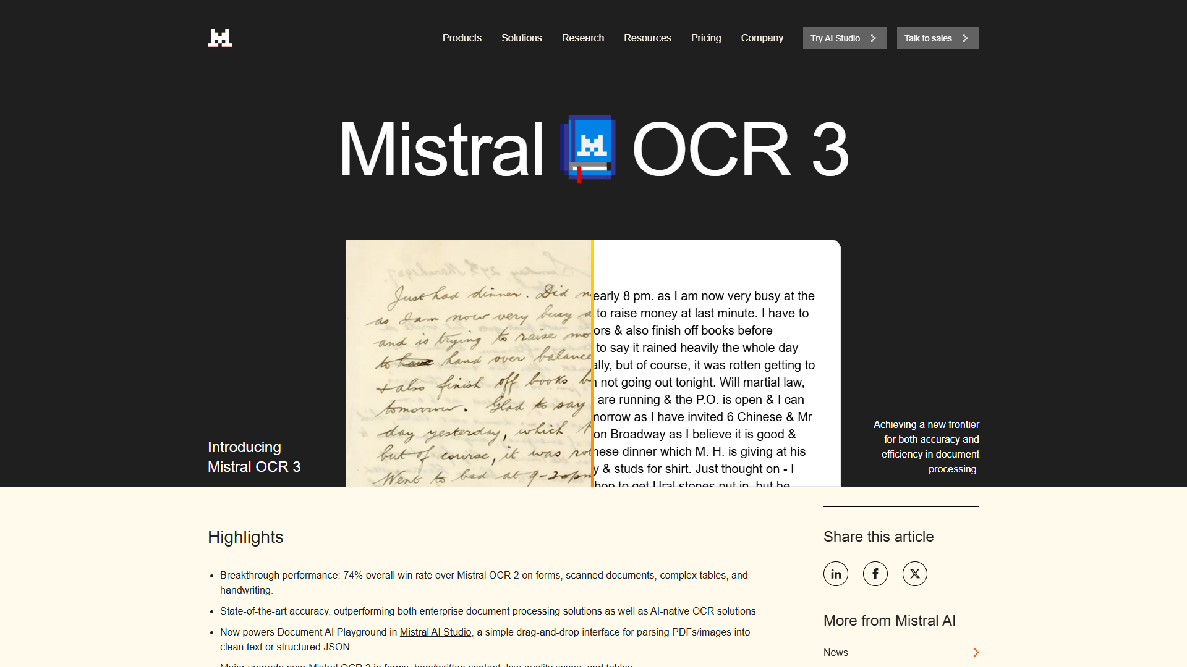Open the Solutions menu
The height and width of the screenshot is (667, 1187).
521,38
